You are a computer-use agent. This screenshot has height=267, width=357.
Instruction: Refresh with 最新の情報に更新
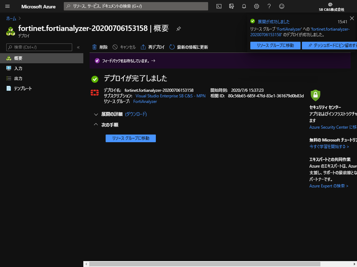(189, 47)
